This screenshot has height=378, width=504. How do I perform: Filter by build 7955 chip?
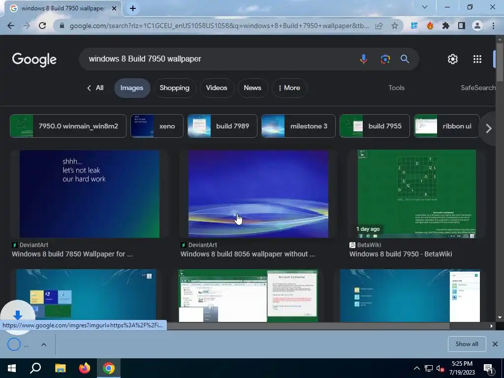pos(375,126)
